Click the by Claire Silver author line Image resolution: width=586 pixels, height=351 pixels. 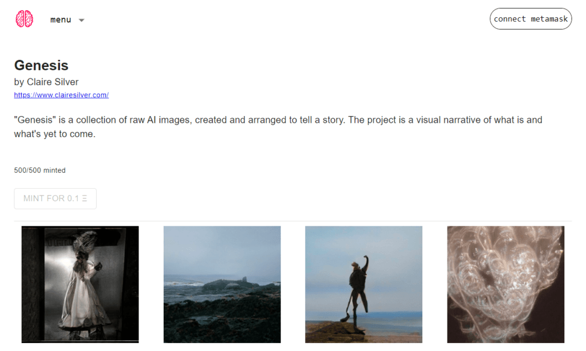[46, 82]
